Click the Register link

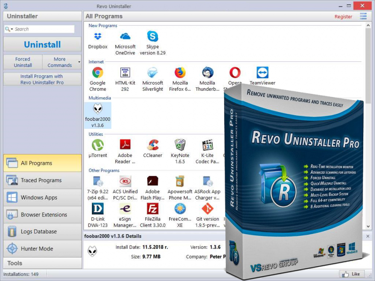(343, 17)
